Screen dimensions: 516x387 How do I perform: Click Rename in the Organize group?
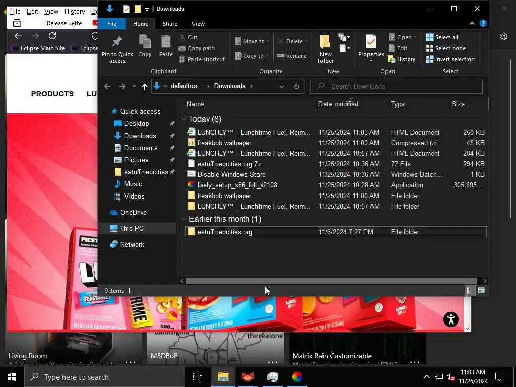292,56
